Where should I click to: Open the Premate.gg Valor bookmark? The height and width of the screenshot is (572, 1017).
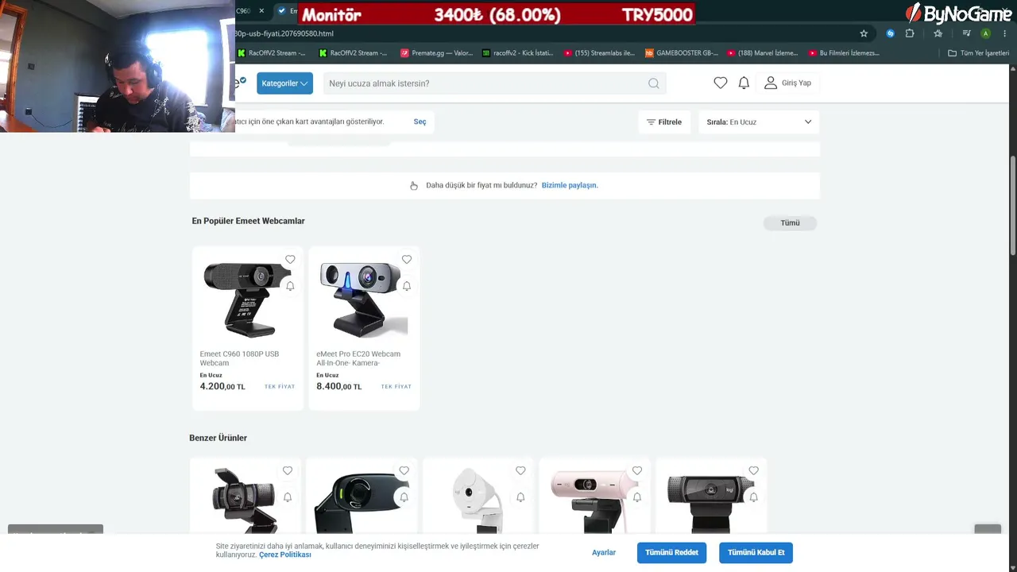pos(437,53)
